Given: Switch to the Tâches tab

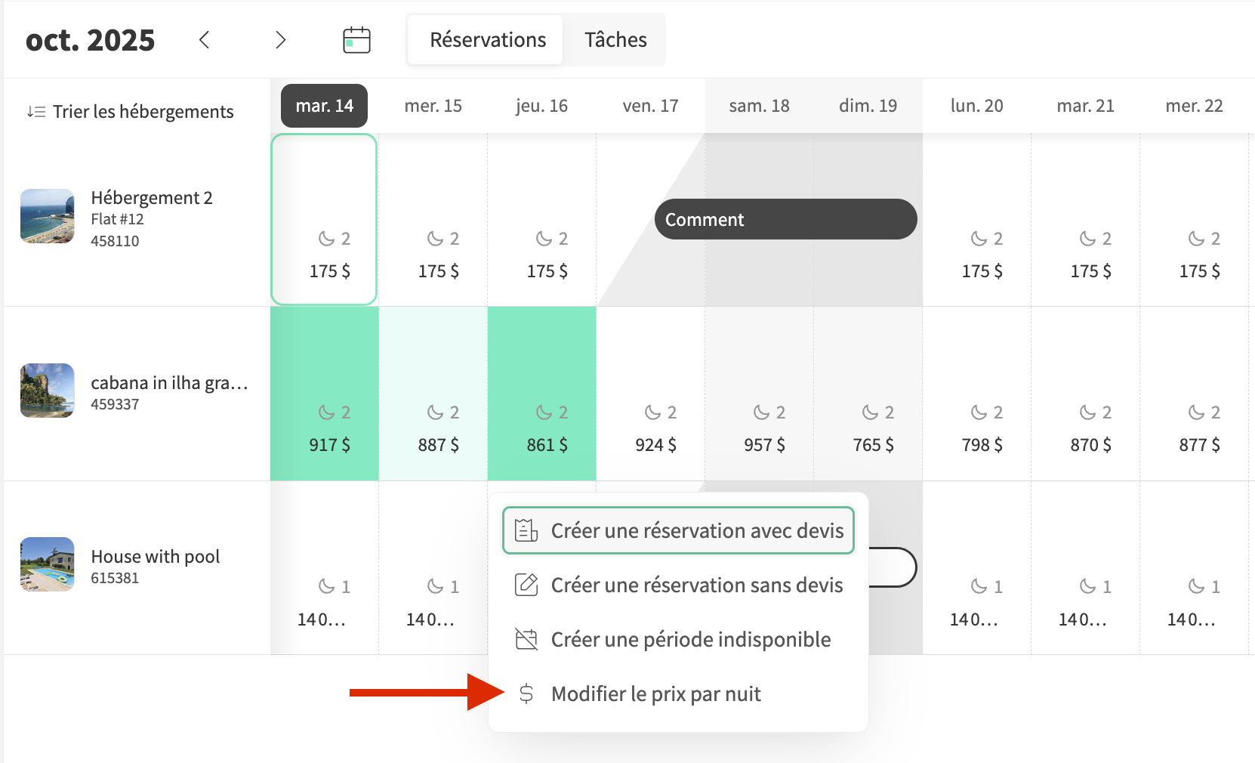Looking at the screenshot, I should click(x=615, y=40).
